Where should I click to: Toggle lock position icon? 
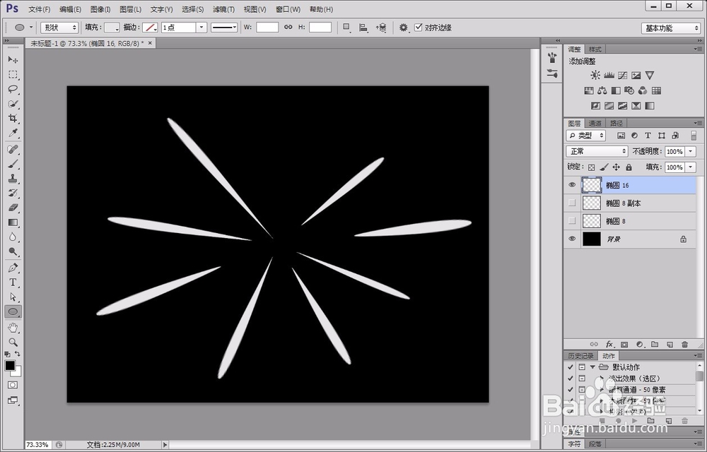(617, 167)
